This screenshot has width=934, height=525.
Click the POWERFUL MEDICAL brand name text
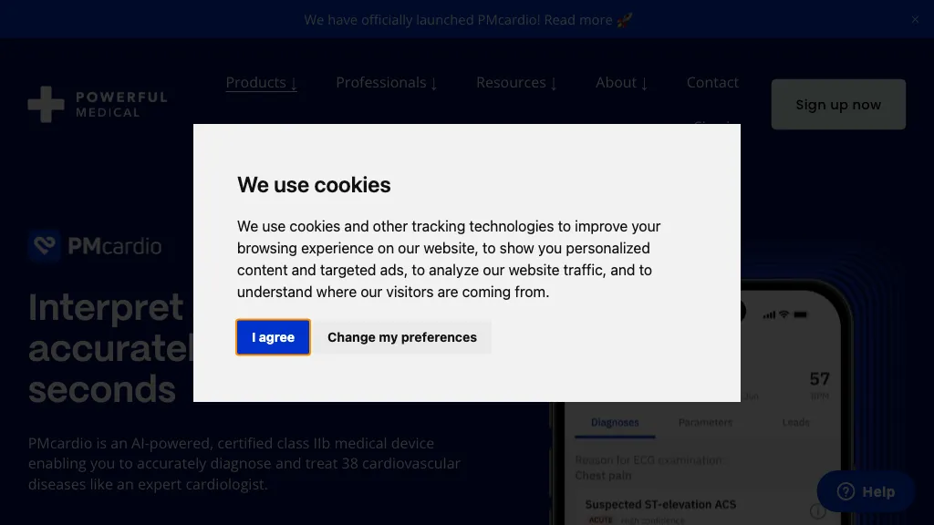(121, 105)
